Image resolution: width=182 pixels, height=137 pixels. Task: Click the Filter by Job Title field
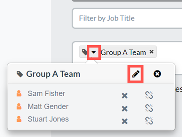127,18
